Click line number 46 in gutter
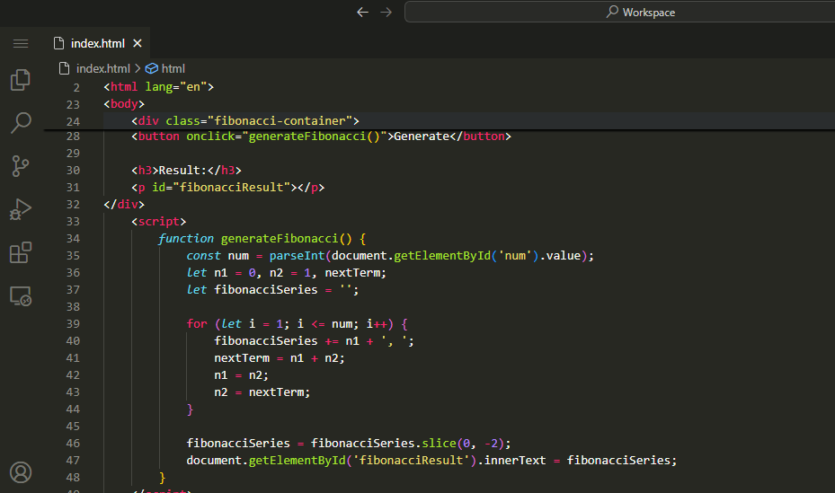Viewport: 835px width, 493px height. [73, 444]
